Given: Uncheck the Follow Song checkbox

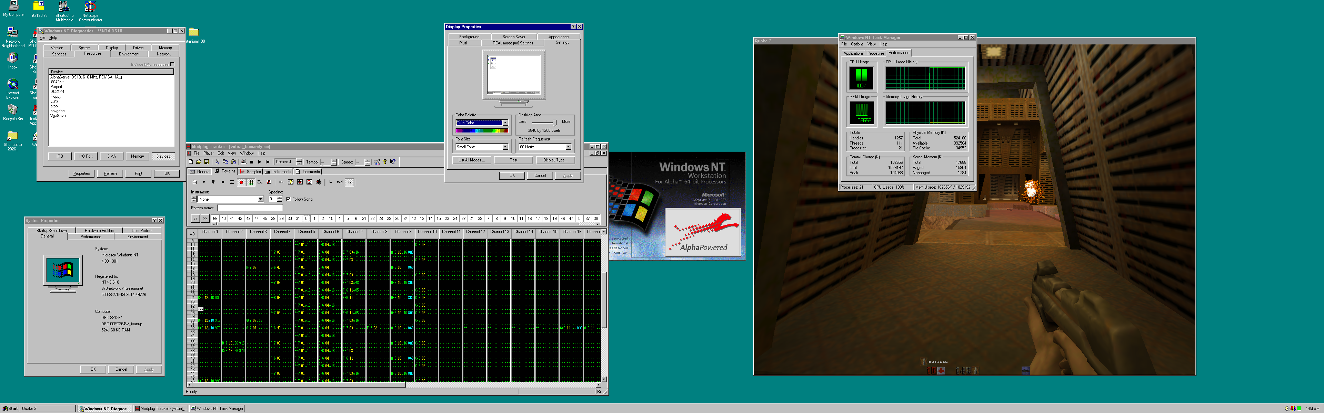Looking at the screenshot, I should [x=288, y=199].
